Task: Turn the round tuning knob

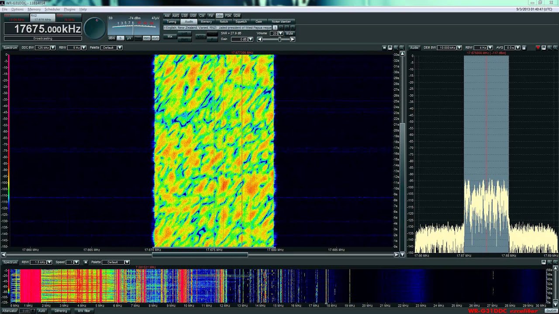Action: tap(94, 28)
